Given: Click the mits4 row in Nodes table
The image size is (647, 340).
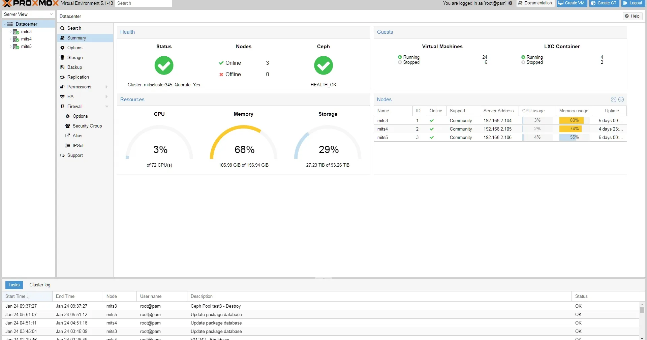Looking at the screenshot, I should coord(500,129).
